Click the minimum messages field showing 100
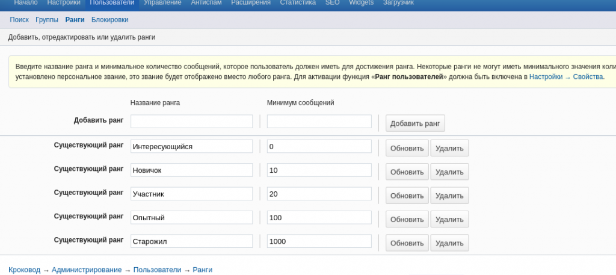Image resolution: width=616 pixels, height=275 pixels. (x=319, y=217)
